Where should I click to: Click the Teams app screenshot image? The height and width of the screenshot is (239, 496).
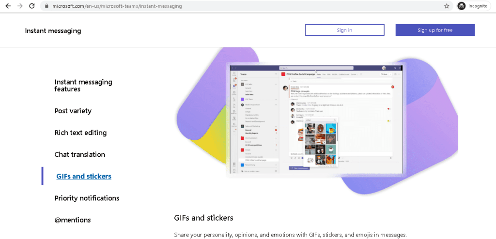[x=316, y=120]
